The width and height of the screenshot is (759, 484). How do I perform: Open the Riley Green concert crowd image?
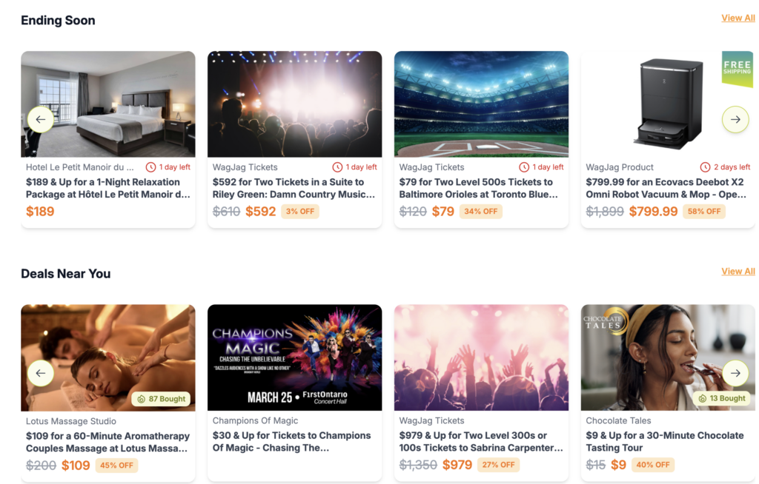[294, 104]
